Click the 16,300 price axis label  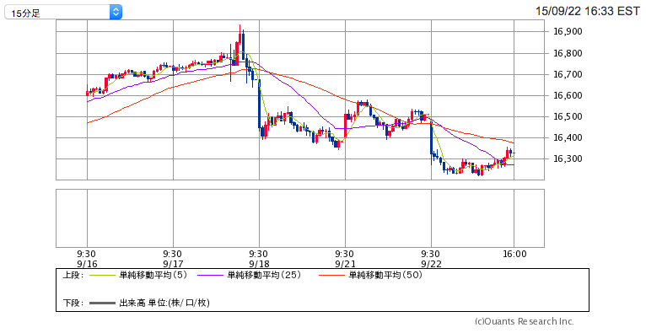coord(568,158)
